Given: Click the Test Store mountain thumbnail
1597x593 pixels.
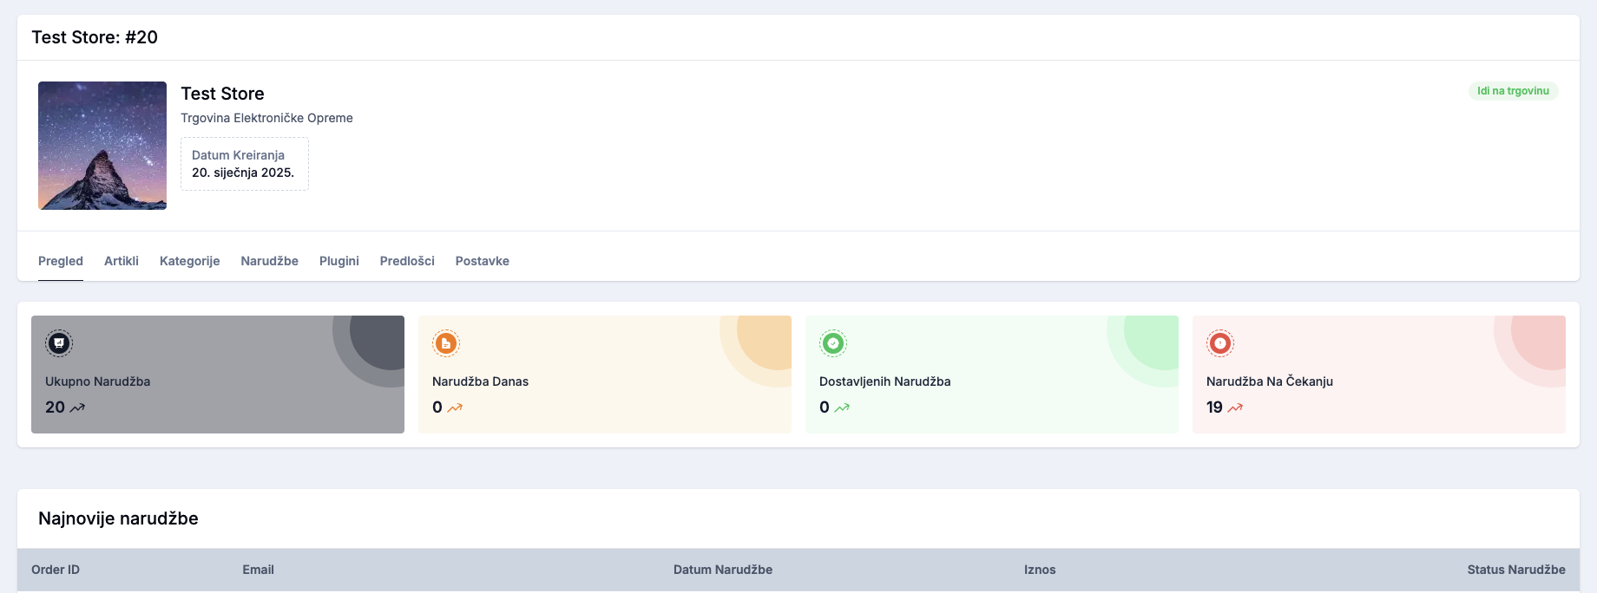Looking at the screenshot, I should click(x=102, y=146).
